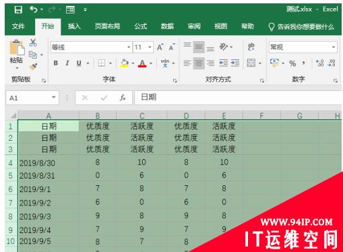Increase font size with large A icon

[x=160, y=47]
